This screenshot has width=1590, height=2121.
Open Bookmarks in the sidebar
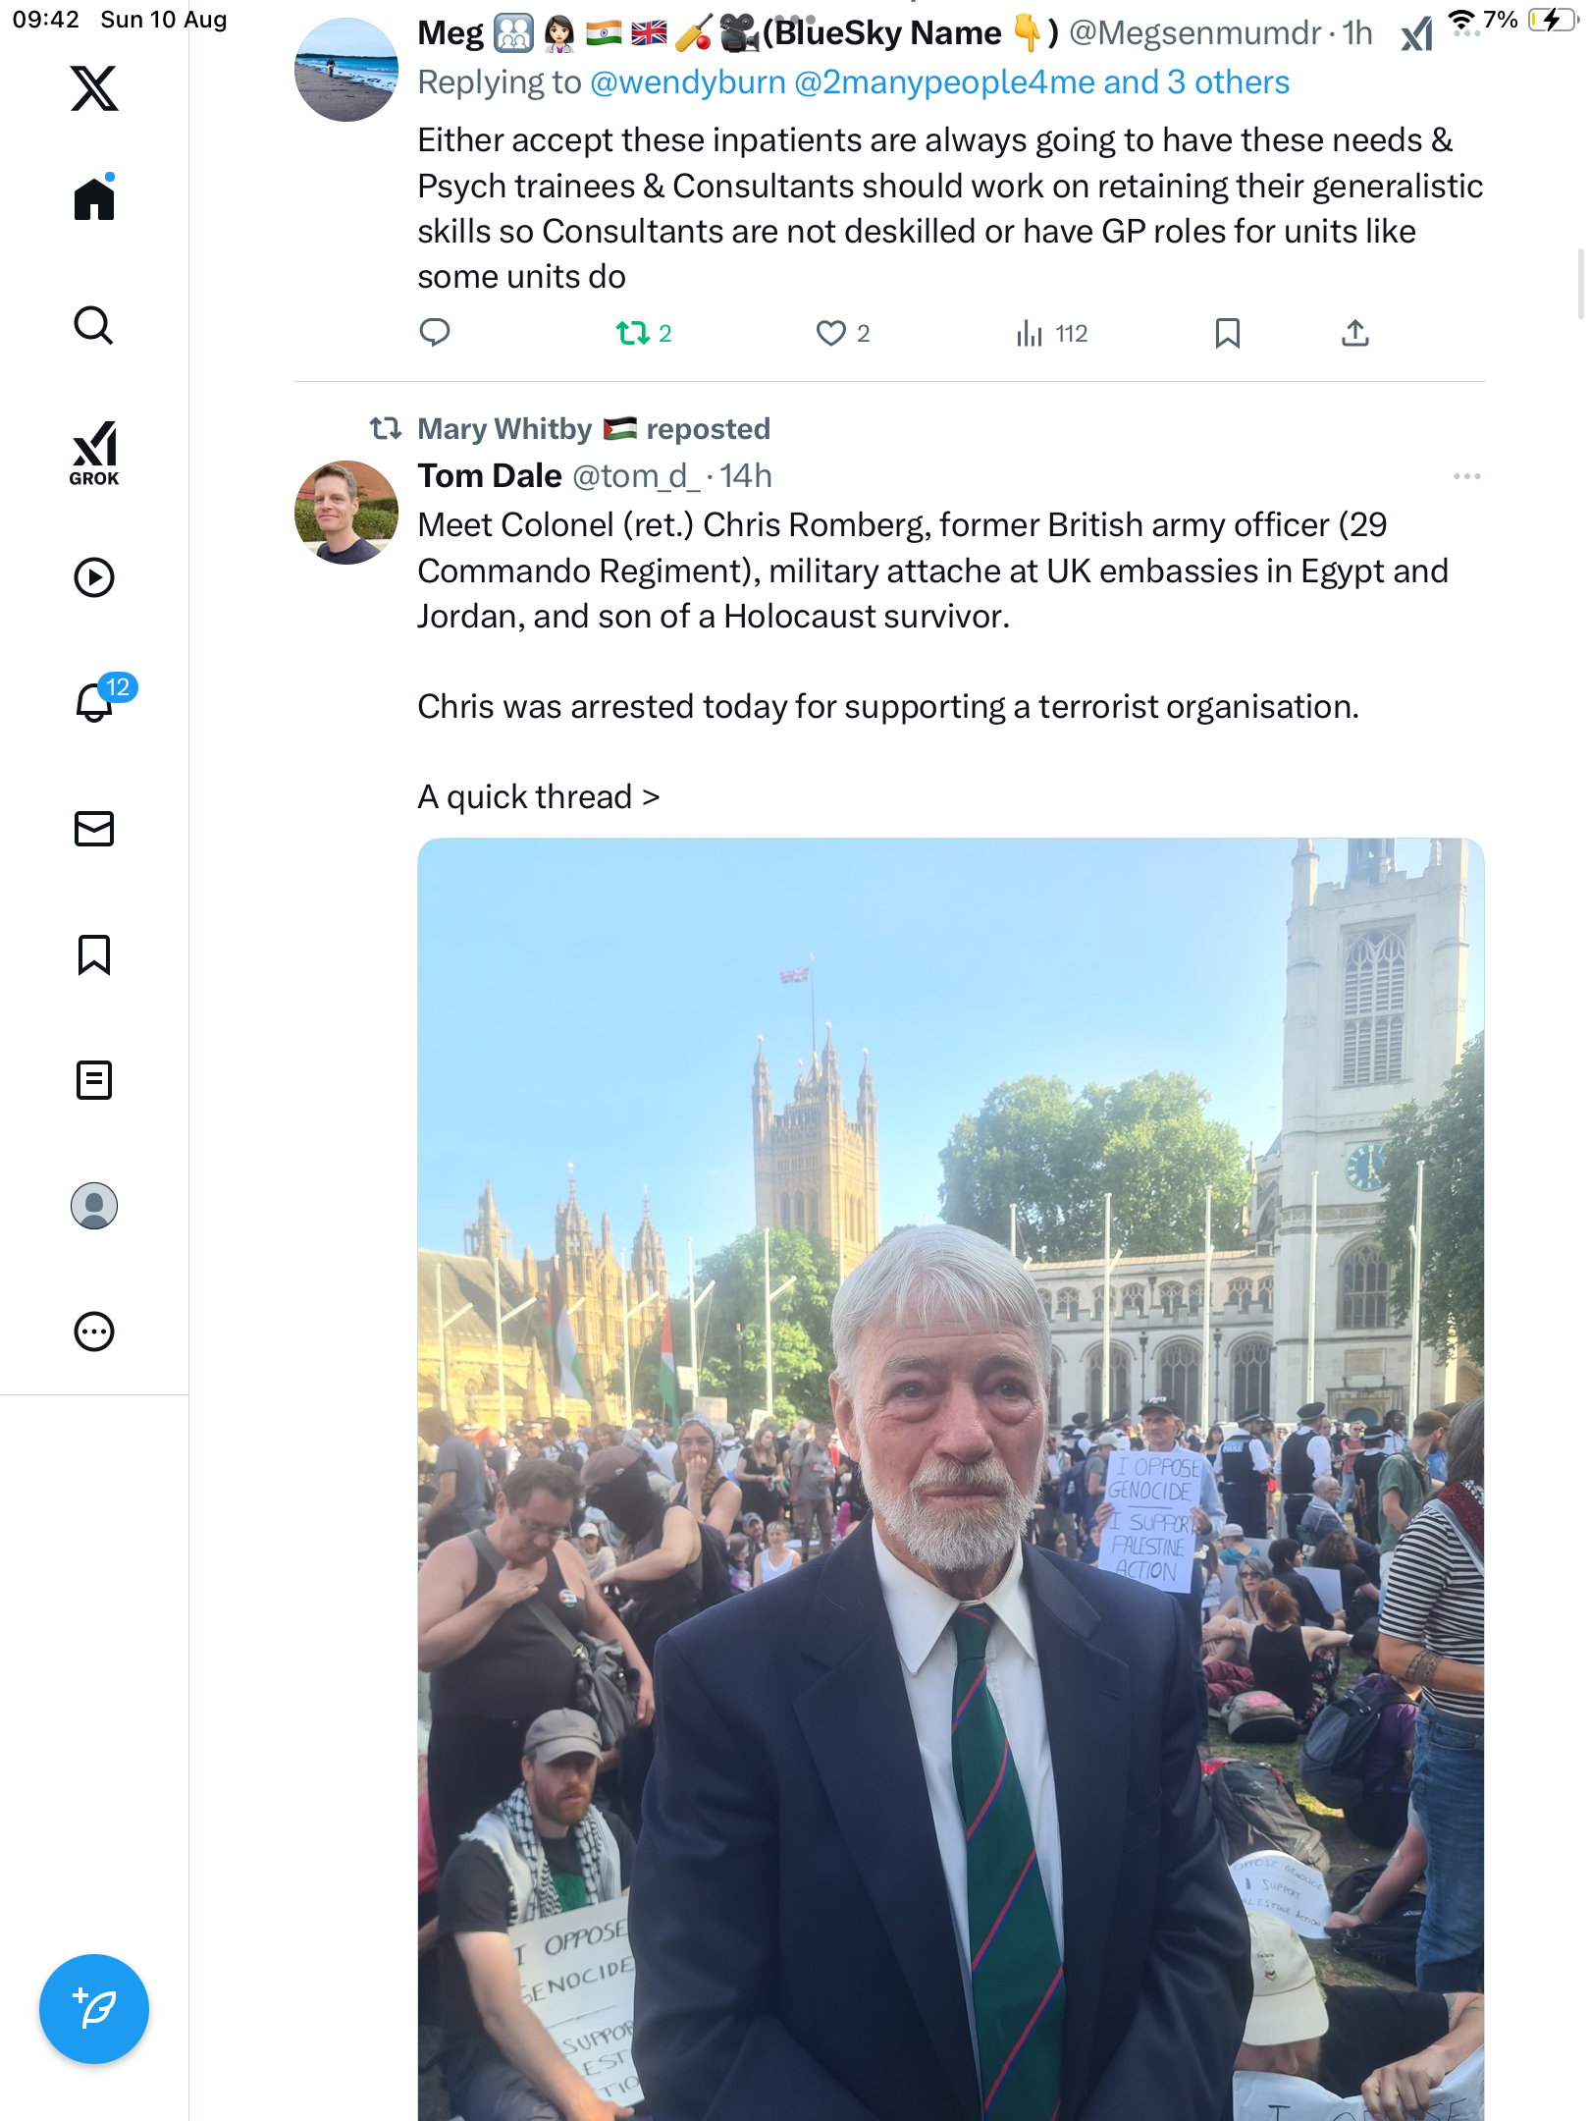pyautogui.click(x=94, y=954)
